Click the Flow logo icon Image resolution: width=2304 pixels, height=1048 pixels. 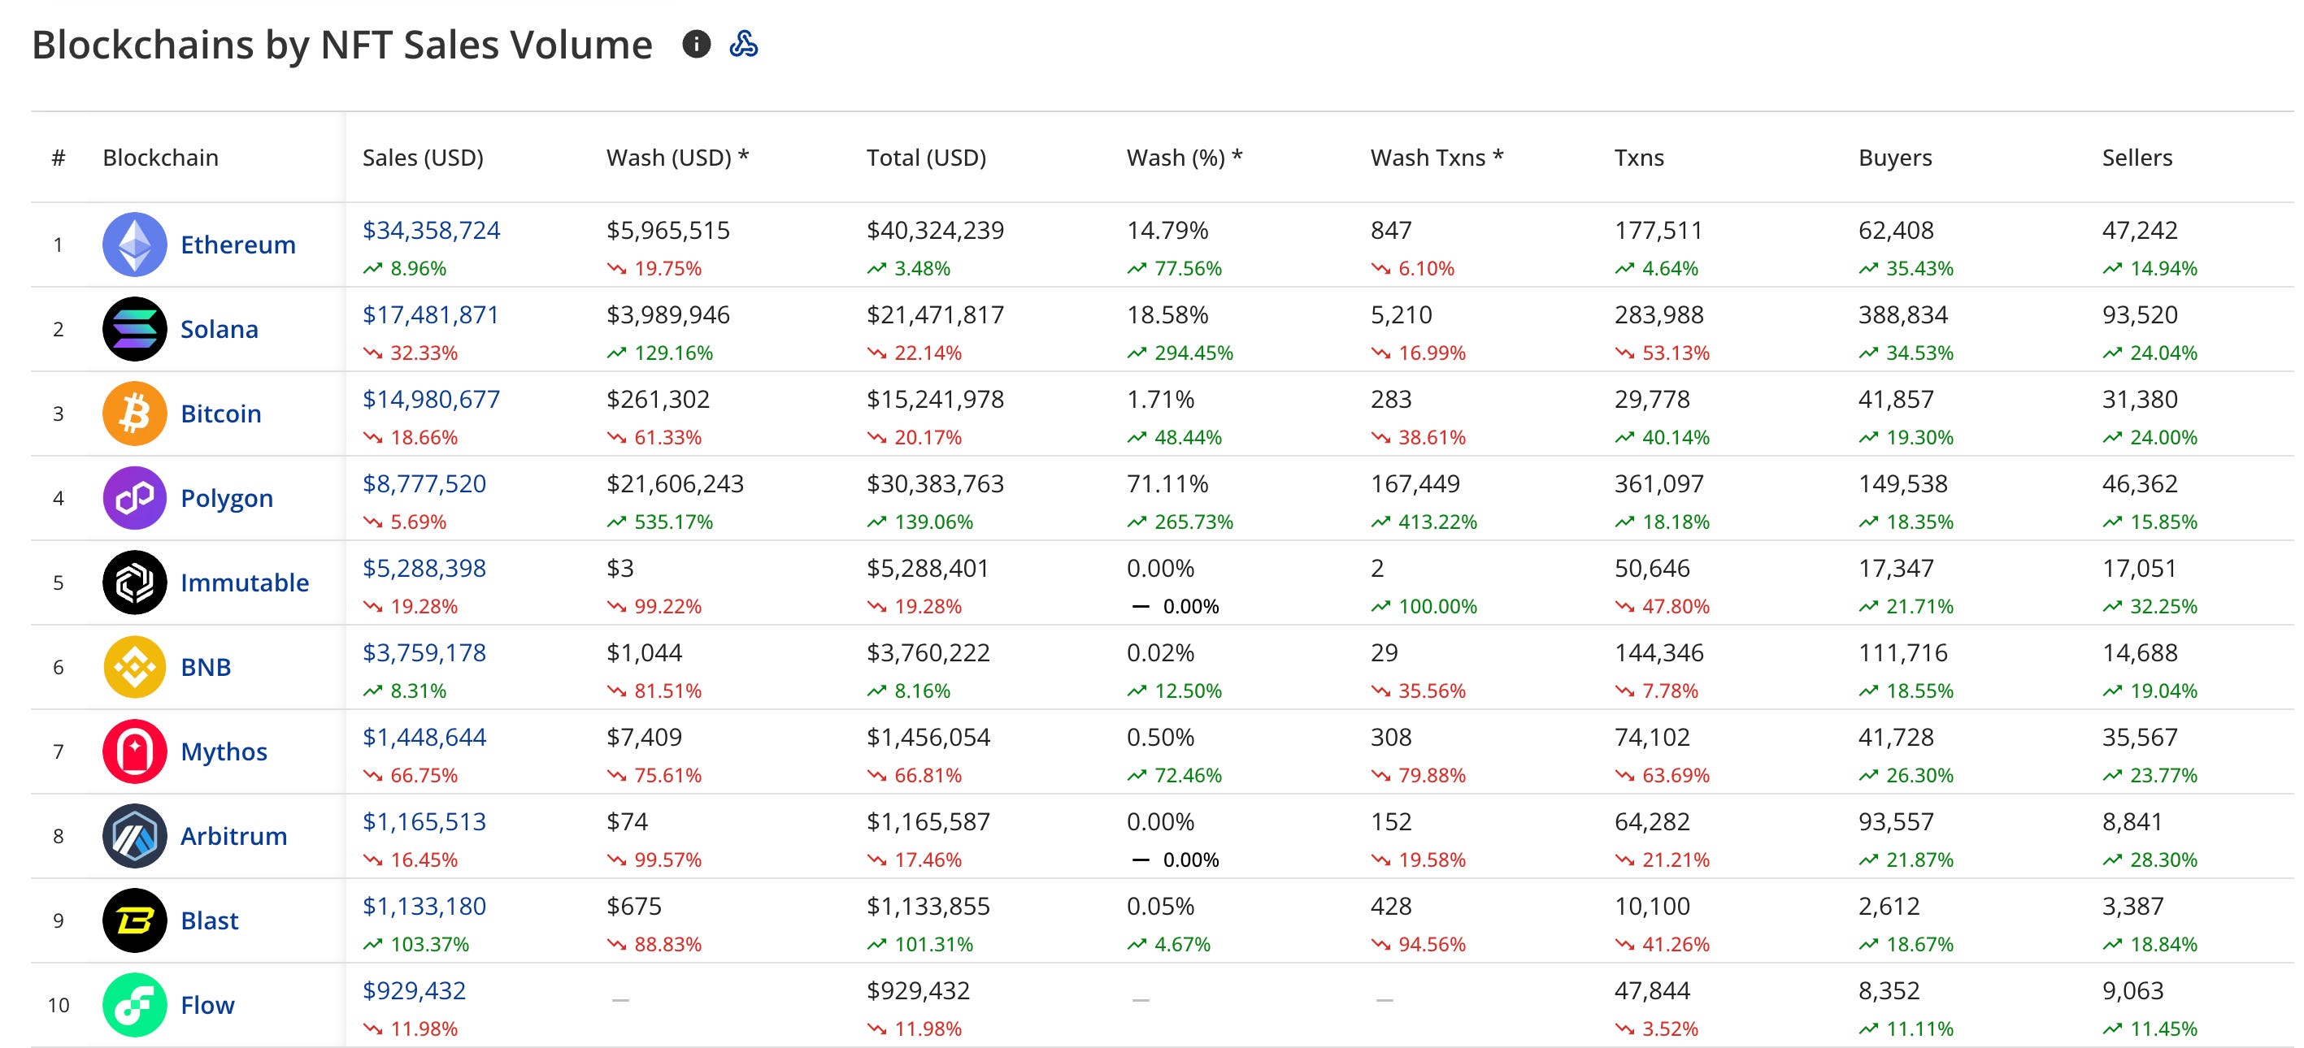coord(134,1004)
